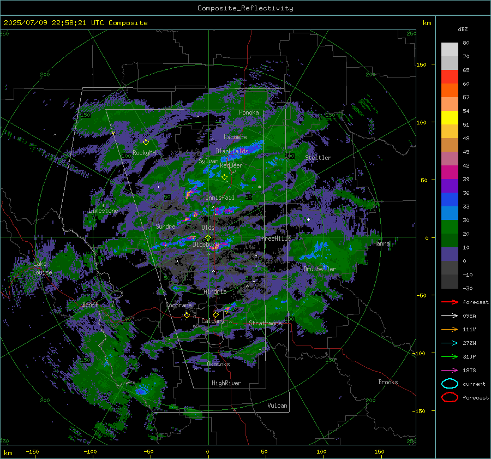This screenshot has height=459, width=491.
Task: Select the orange 111V arrow icon
Action: (450, 329)
